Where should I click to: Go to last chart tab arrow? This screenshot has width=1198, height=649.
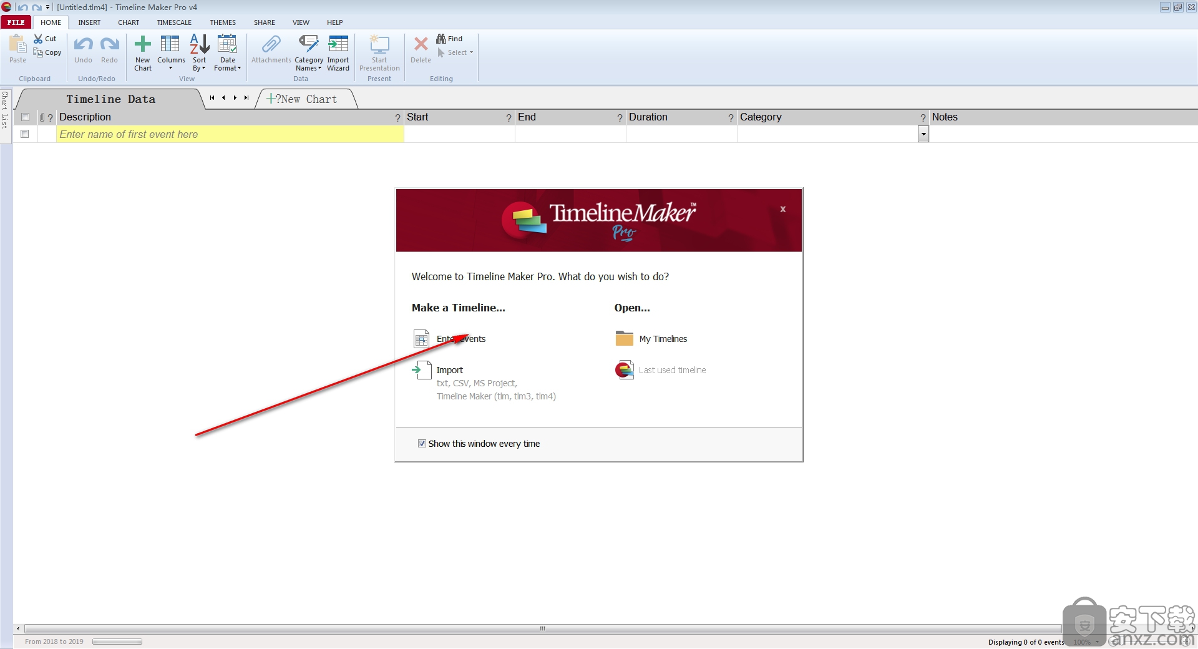246,98
